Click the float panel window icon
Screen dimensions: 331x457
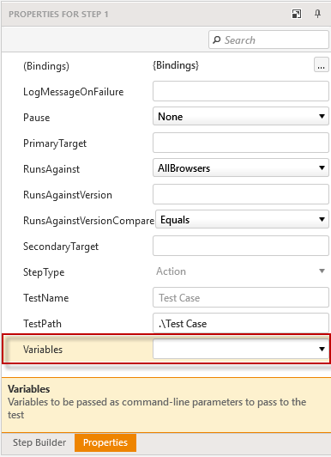[x=297, y=14]
